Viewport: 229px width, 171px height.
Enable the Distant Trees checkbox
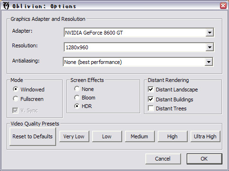(x=151, y=108)
